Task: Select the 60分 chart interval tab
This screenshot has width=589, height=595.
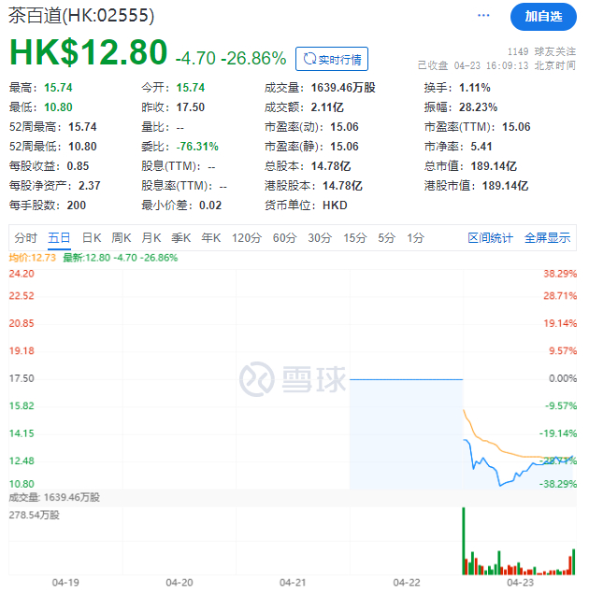Action: (x=284, y=238)
